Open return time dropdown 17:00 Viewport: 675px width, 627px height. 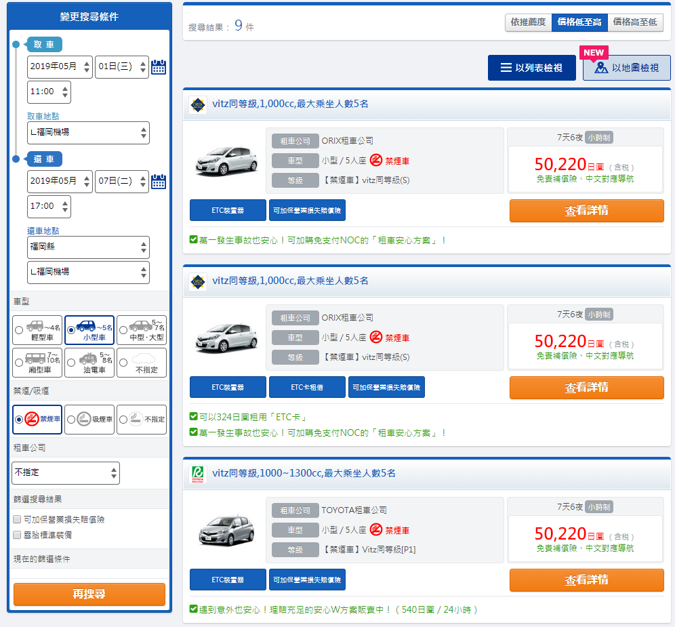pyautogui.click(x=49, y=206)
